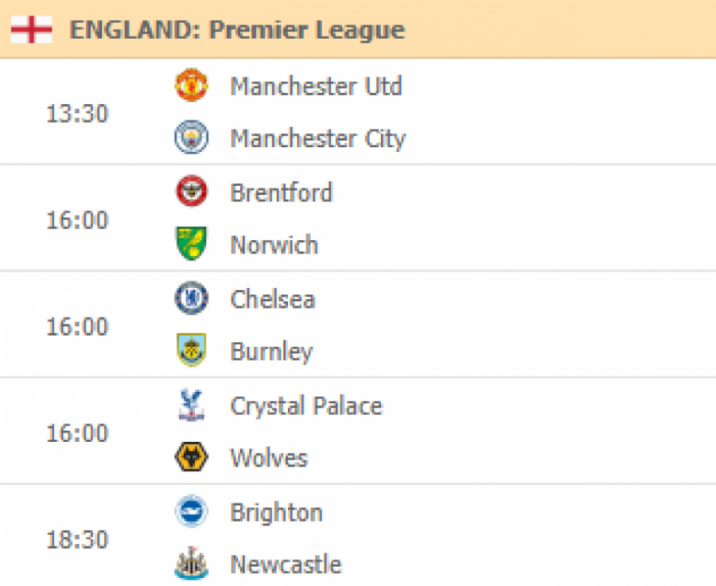The image size is (716, 586).
Task: Select the Newcastle team name
Action: click(286, 565)
